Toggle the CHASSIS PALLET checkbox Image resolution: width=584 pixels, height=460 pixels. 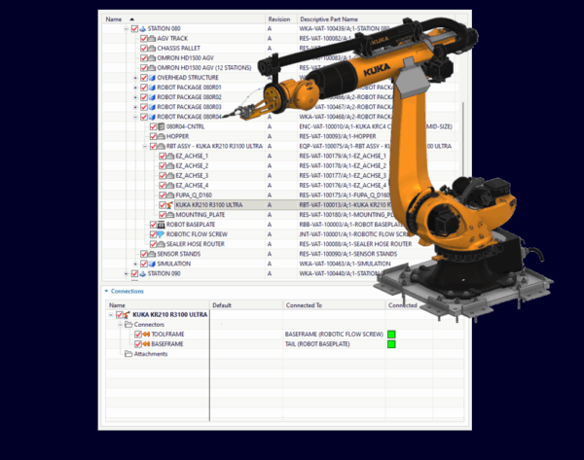click(144, 48)
